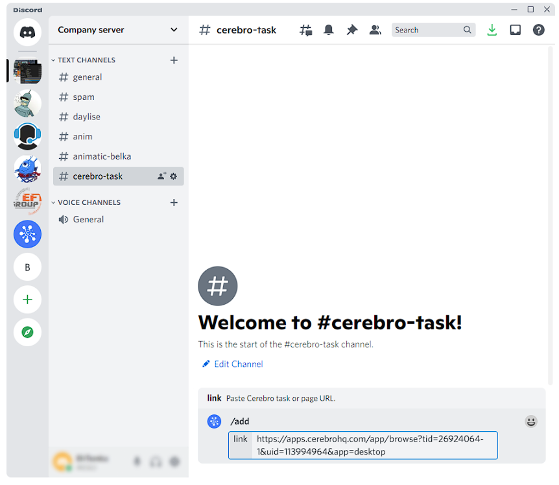559x485 pixels.
Task: Open the inbox
Action: click(515, 30)
